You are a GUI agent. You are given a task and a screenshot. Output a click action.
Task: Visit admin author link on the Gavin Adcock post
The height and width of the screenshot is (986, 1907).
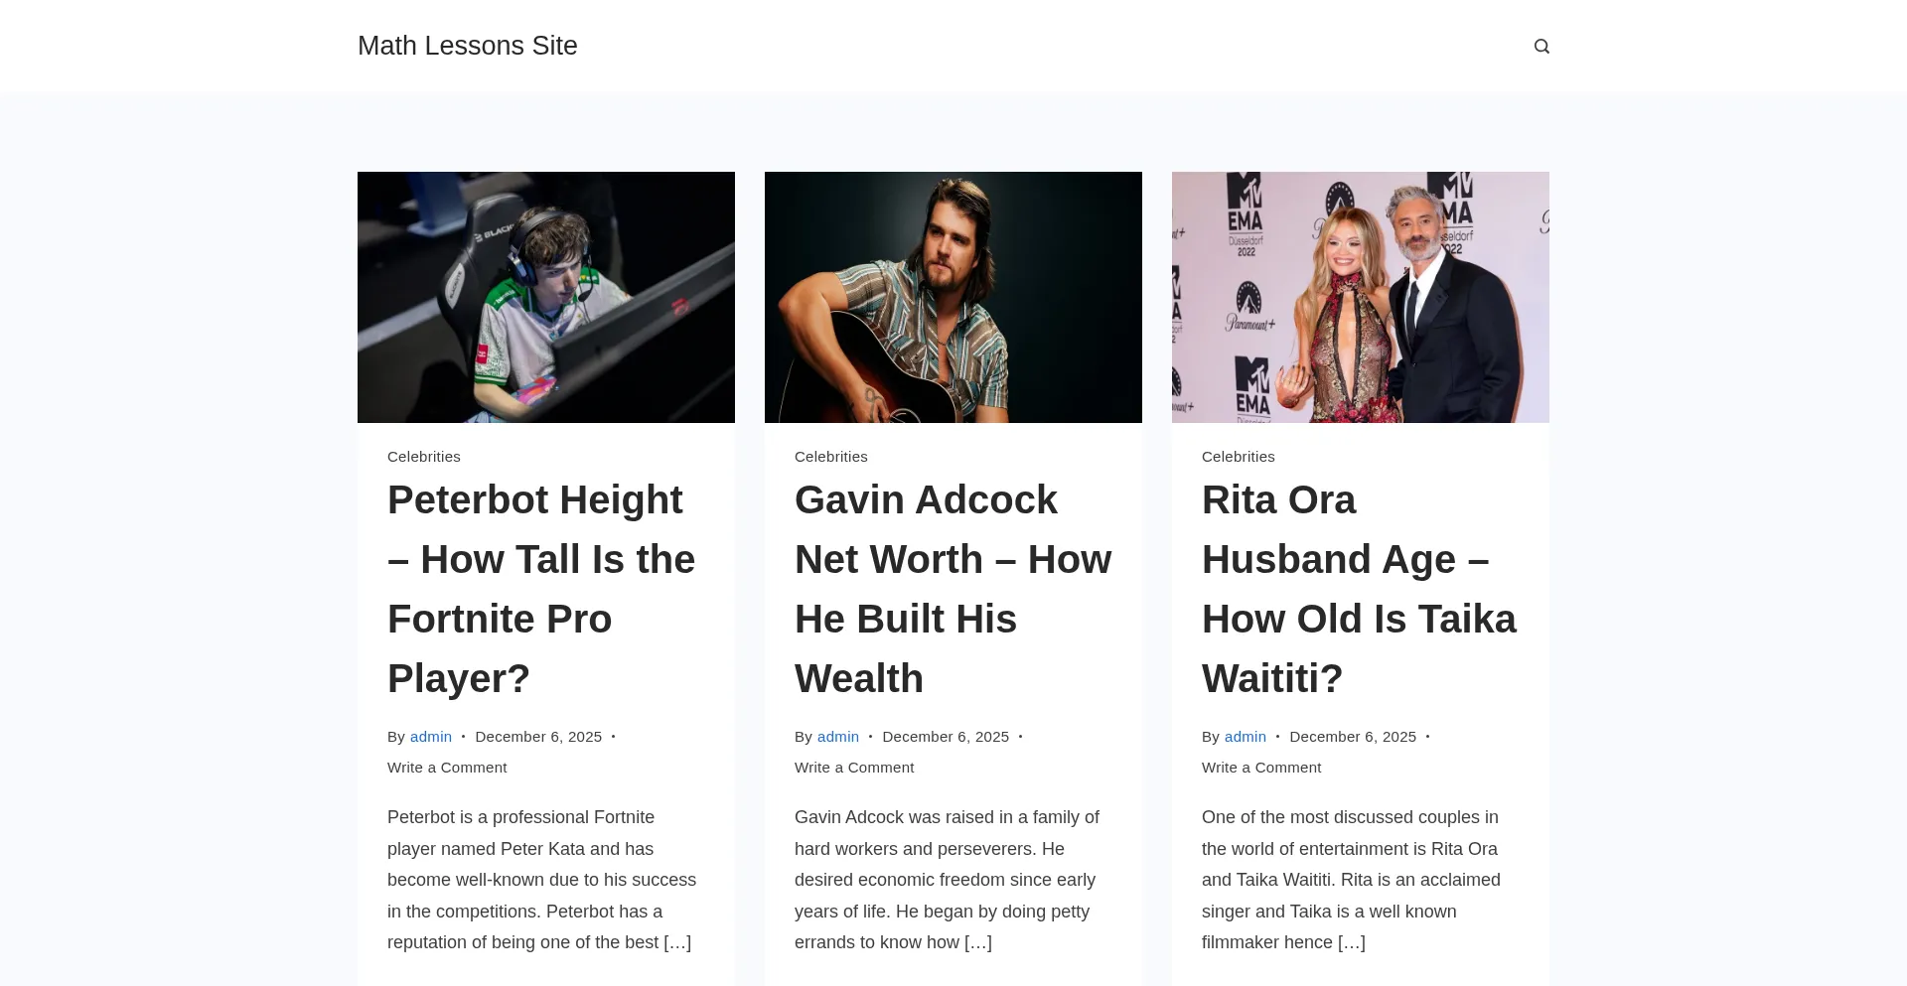[838, 737]
